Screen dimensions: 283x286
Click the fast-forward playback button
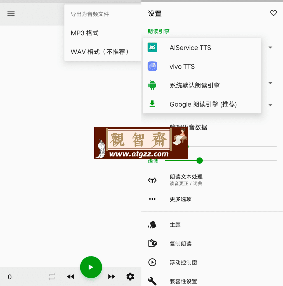click(111, 277)
